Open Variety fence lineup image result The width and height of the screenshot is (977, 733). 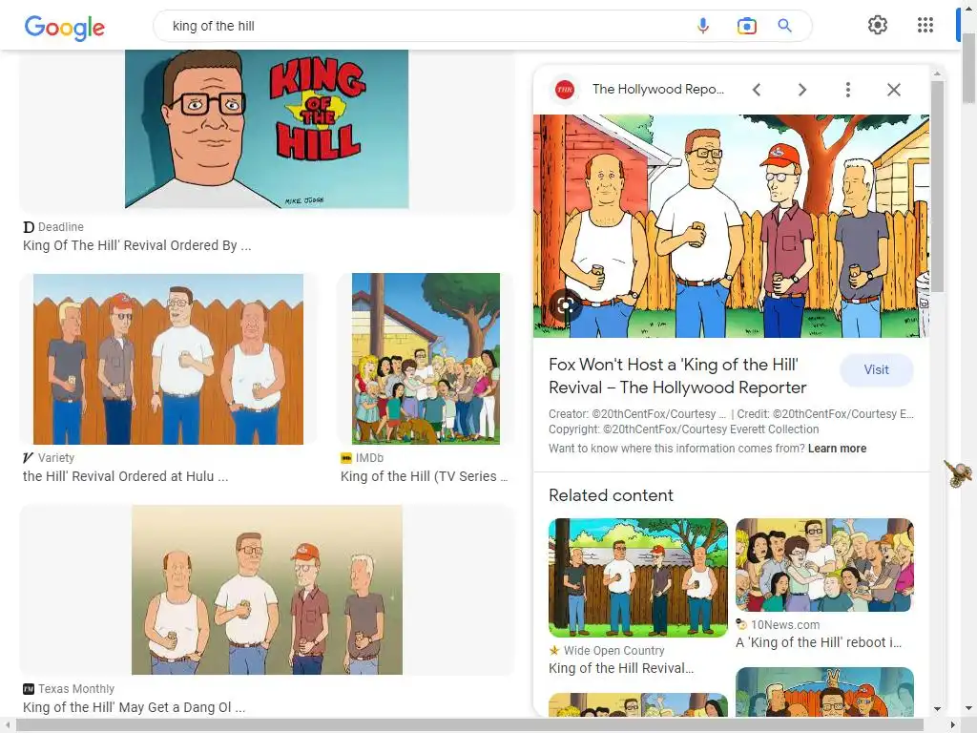[x=168, y=359]
